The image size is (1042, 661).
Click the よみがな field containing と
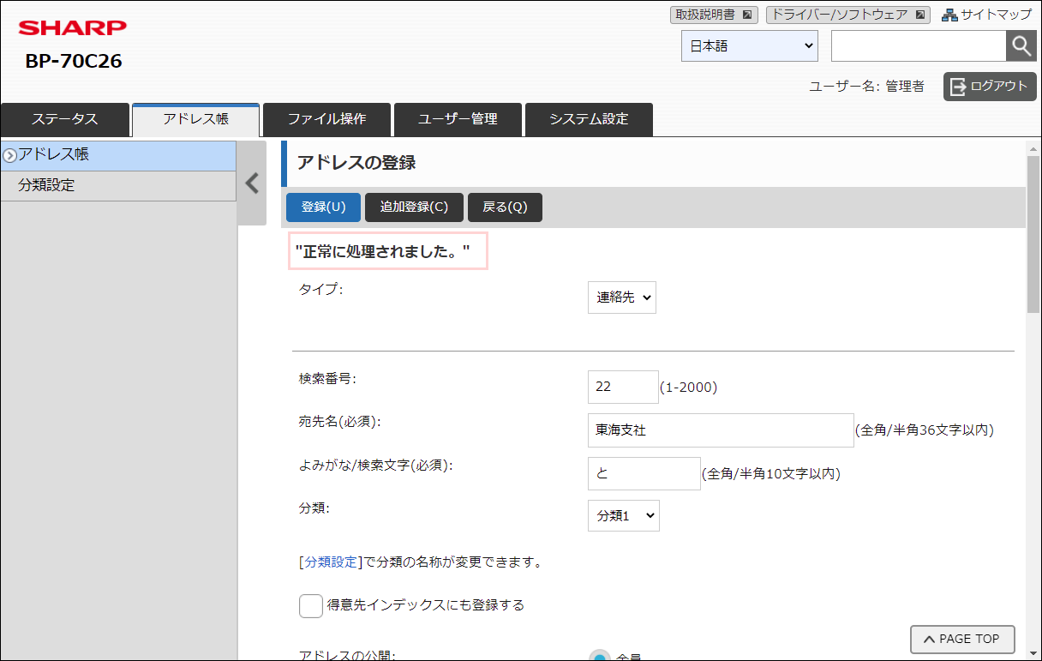(644, 473)
